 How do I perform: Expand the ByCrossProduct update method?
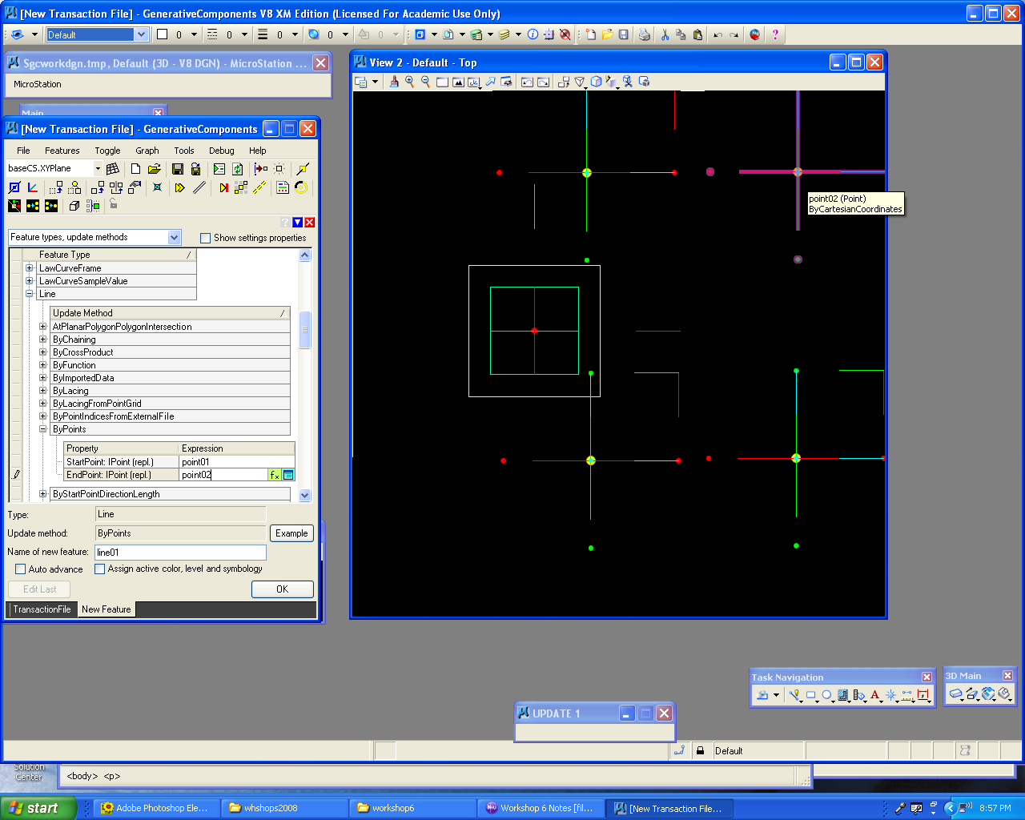coord(43,352)
